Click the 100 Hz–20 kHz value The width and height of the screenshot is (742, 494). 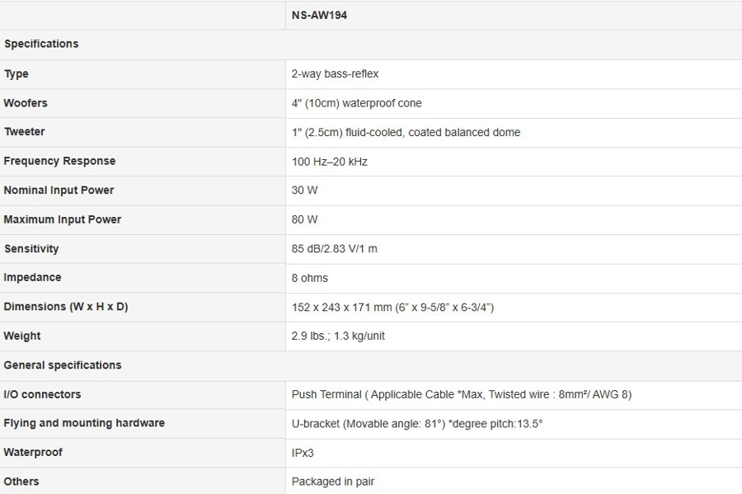(329, 162)
